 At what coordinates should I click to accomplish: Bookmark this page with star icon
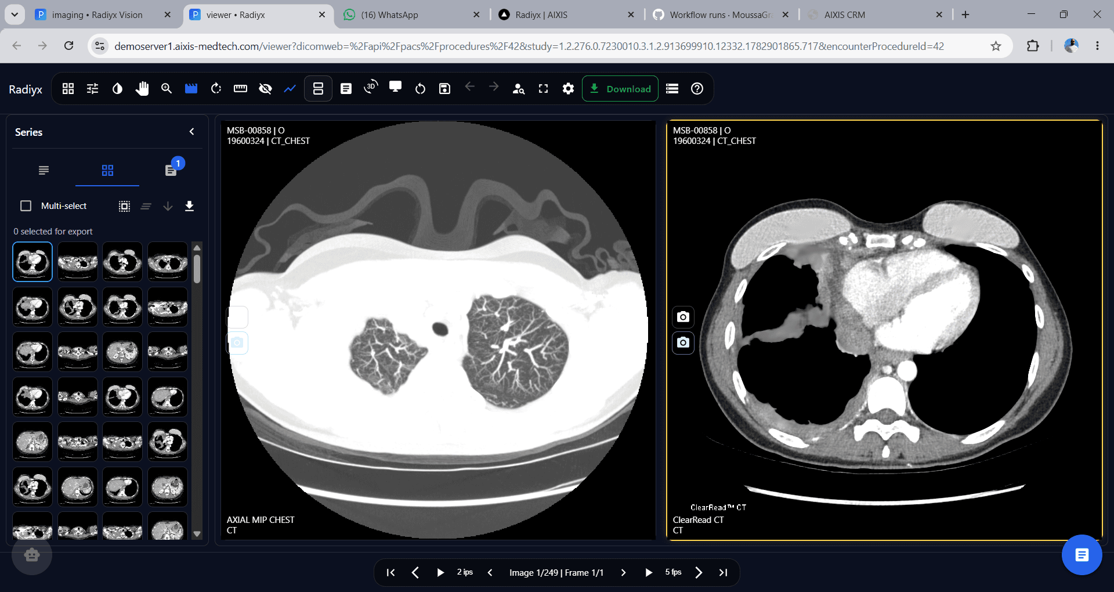(x=996, y=46)
